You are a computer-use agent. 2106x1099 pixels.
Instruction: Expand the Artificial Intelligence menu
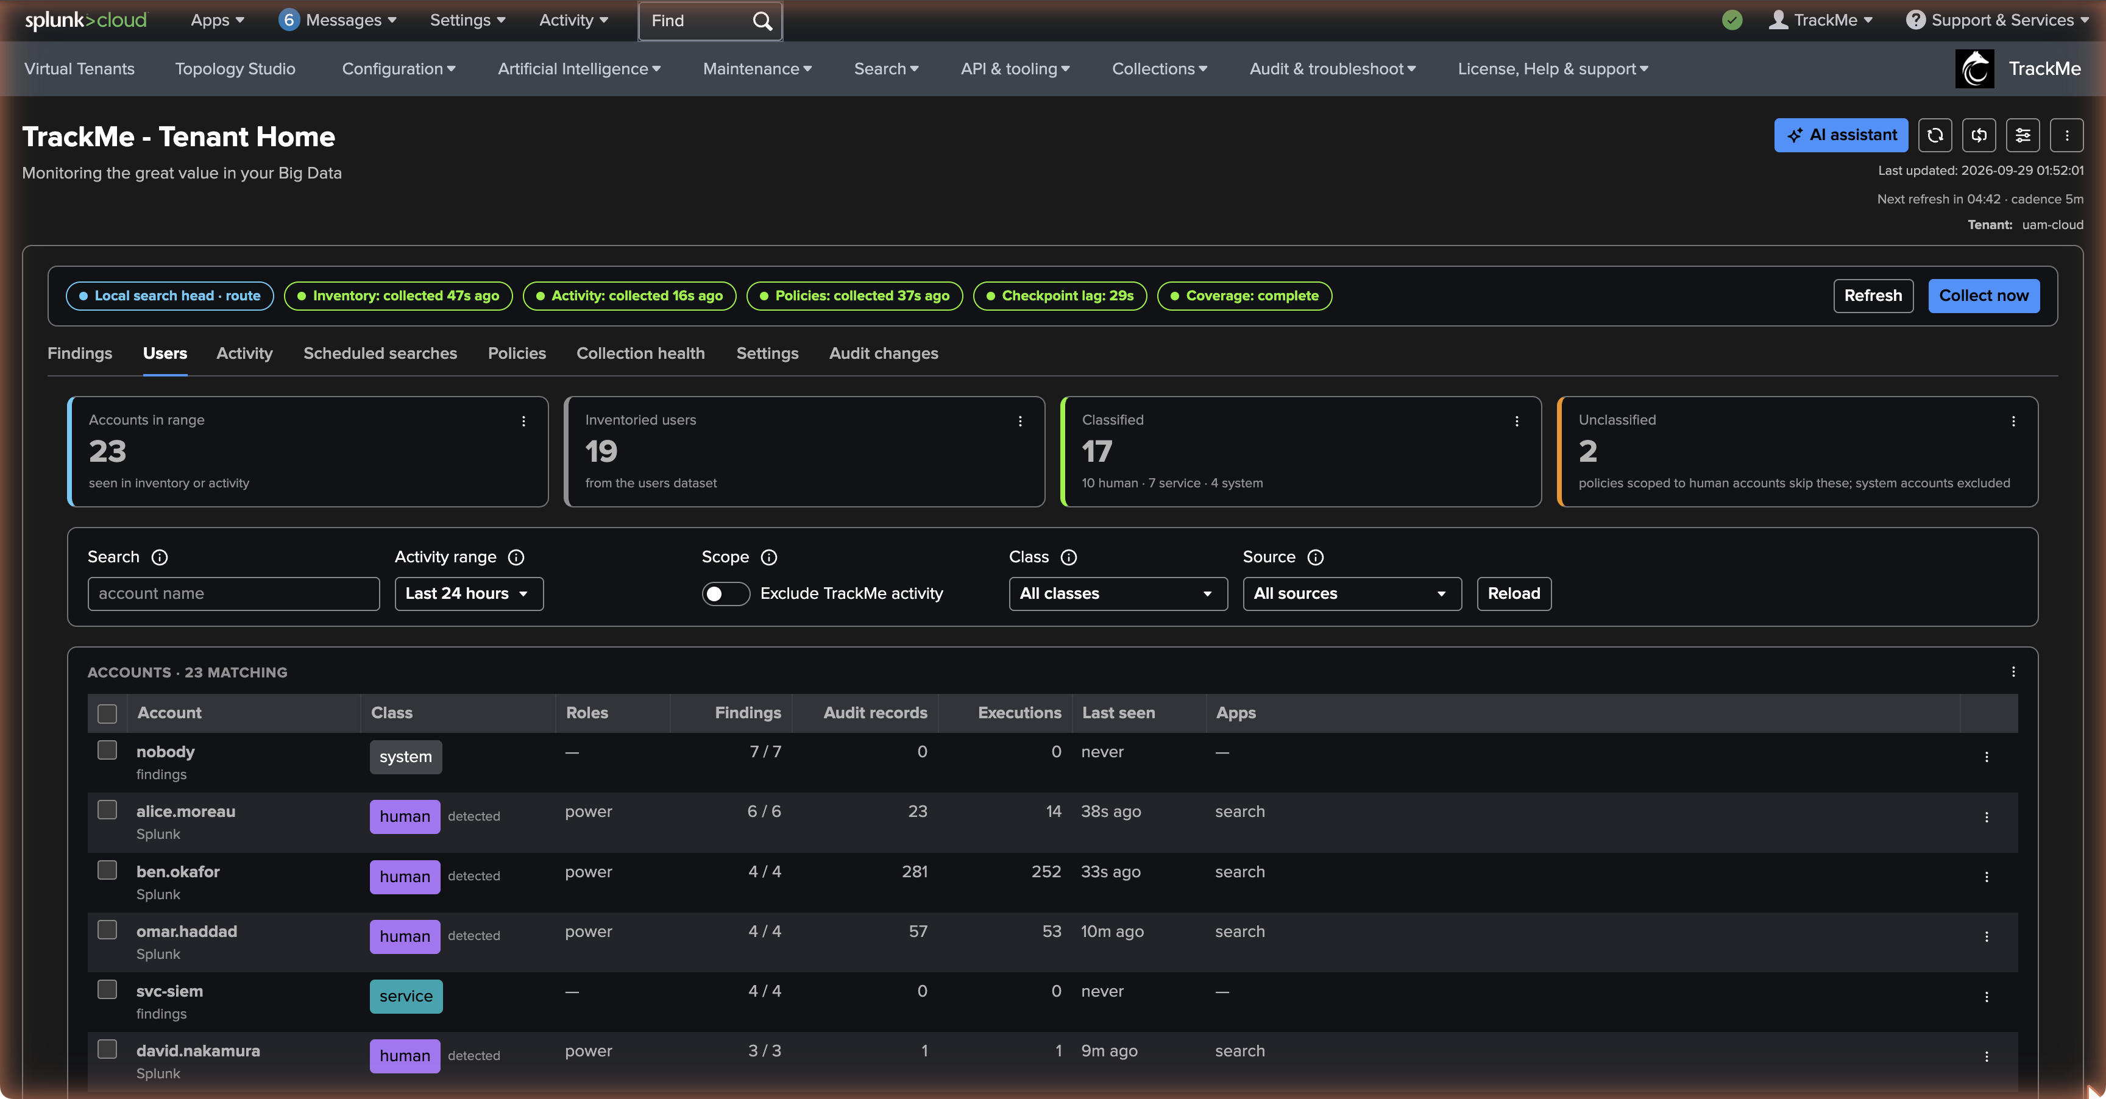tap(579, 69)
